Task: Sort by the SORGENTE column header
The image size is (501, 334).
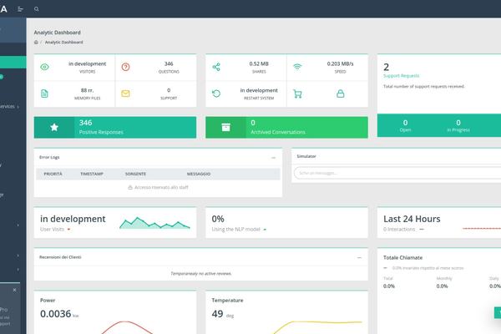Action: point(135,174)
